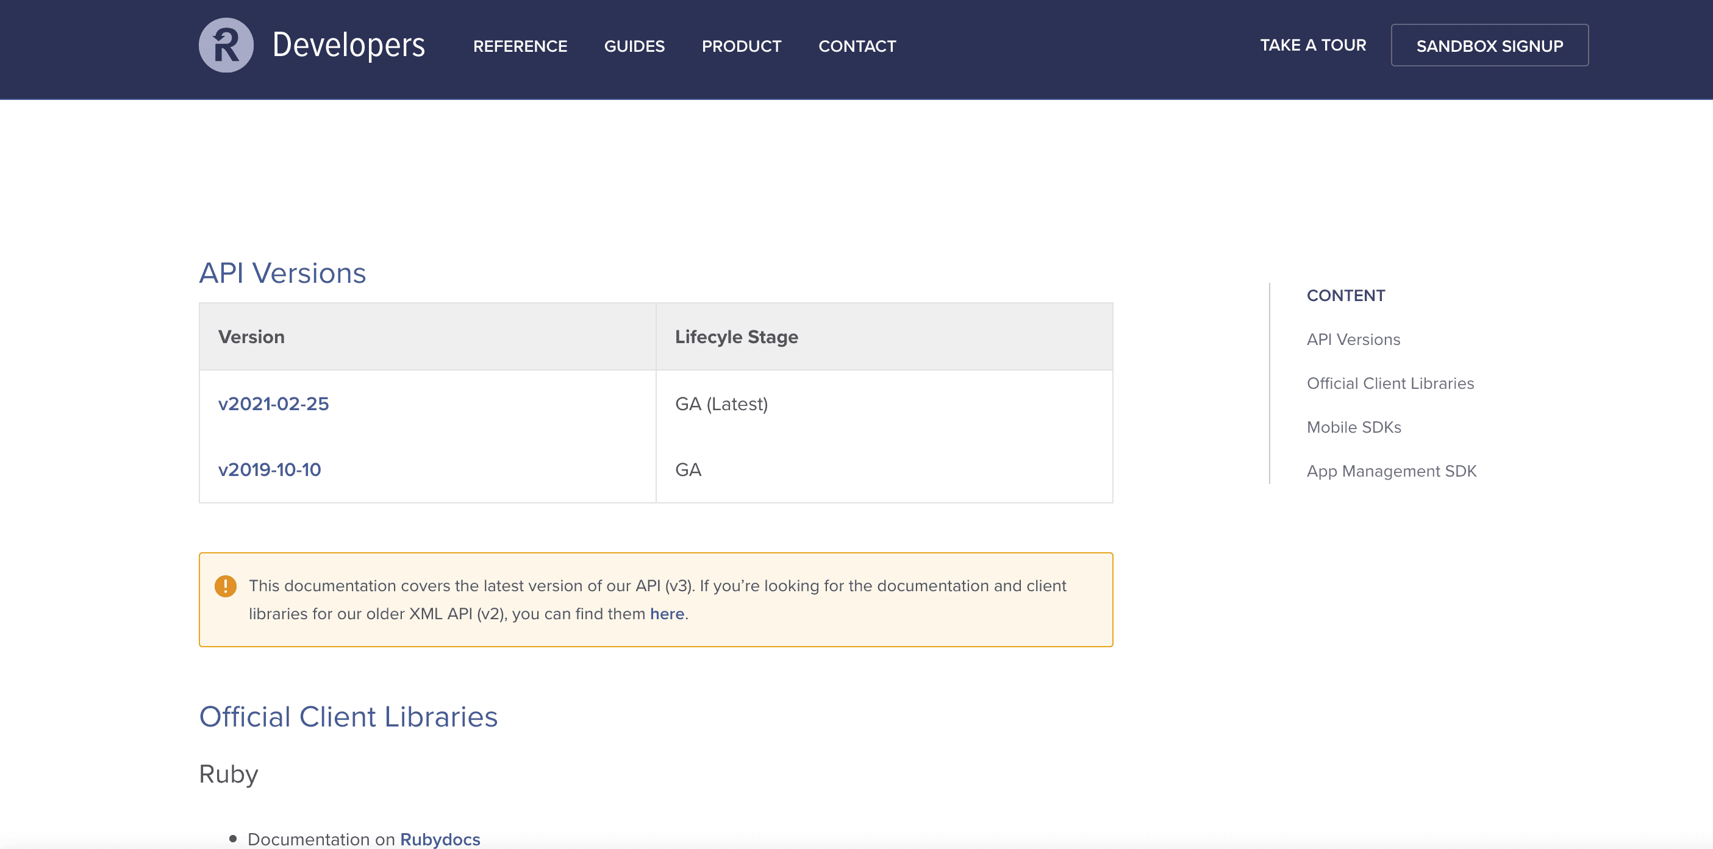The width and height of the screenshot is (1713, 849).
Task: Jump to Mobile SDKs content section
Action: (x=1354, y=427)
